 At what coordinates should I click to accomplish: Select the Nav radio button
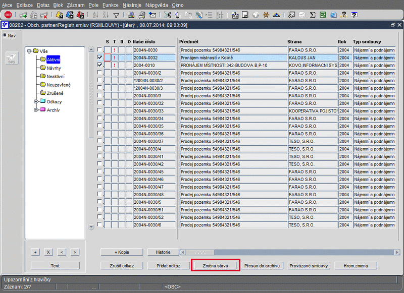tap(5, 35)
